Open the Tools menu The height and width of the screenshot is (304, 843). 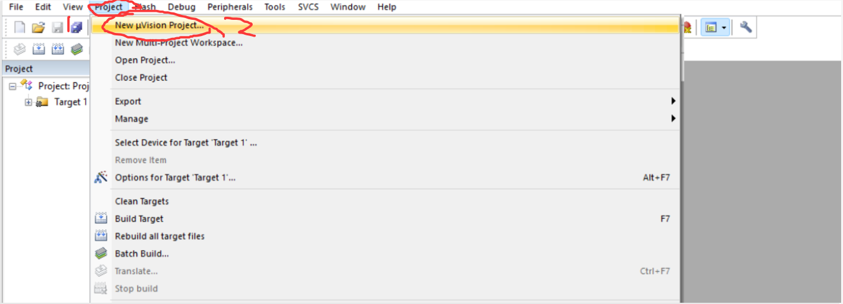[274, 7]
